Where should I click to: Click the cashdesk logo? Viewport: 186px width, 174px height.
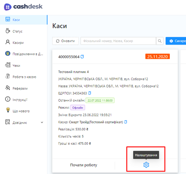pyautogui.click(x=24, y=6)
